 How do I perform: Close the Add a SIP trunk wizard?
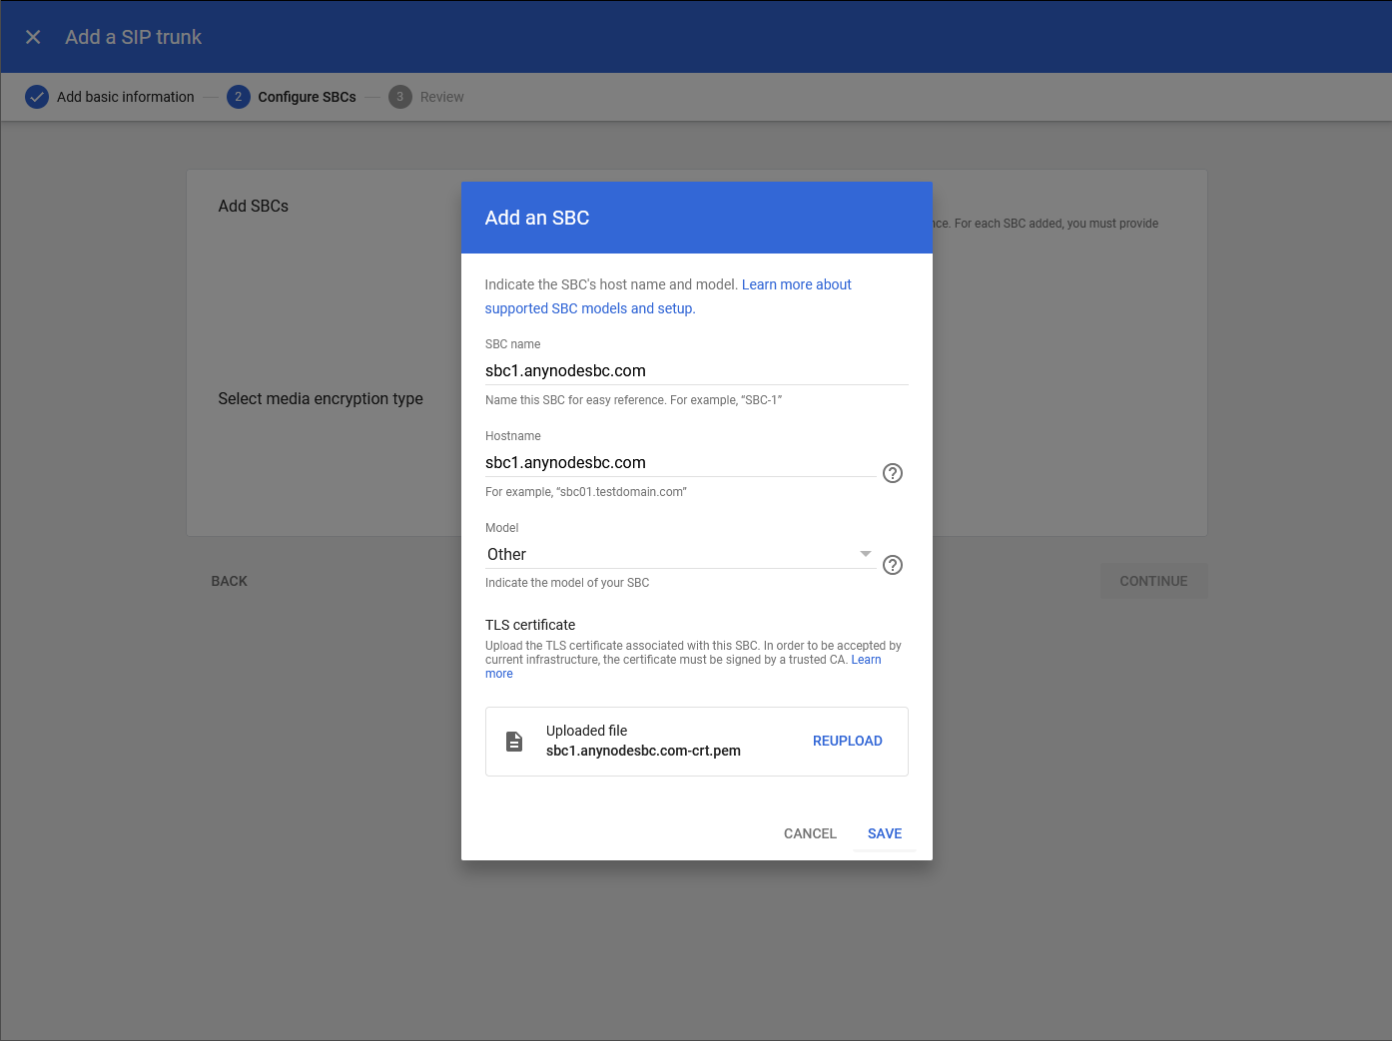[33, 37]
